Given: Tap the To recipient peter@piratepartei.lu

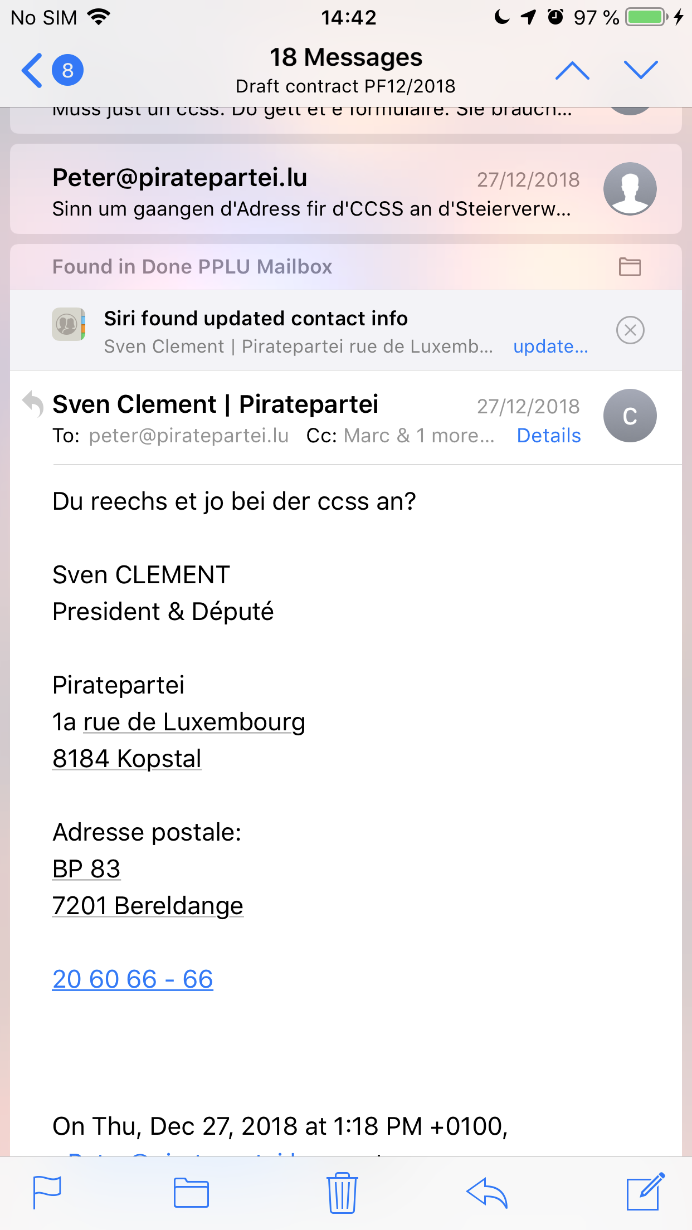Looking at the screenshot, I should 189,436.
